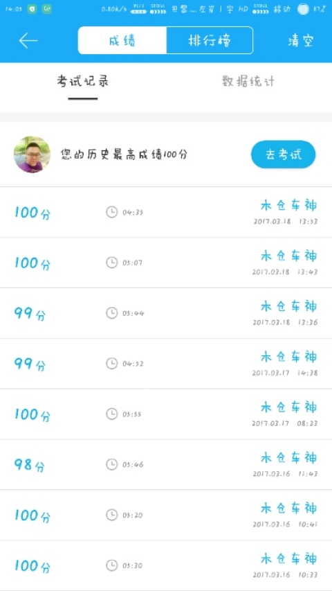Tap 木仓车神 on the 08:23 record
The height and width of the screenshot is (591, 332).
289,407
